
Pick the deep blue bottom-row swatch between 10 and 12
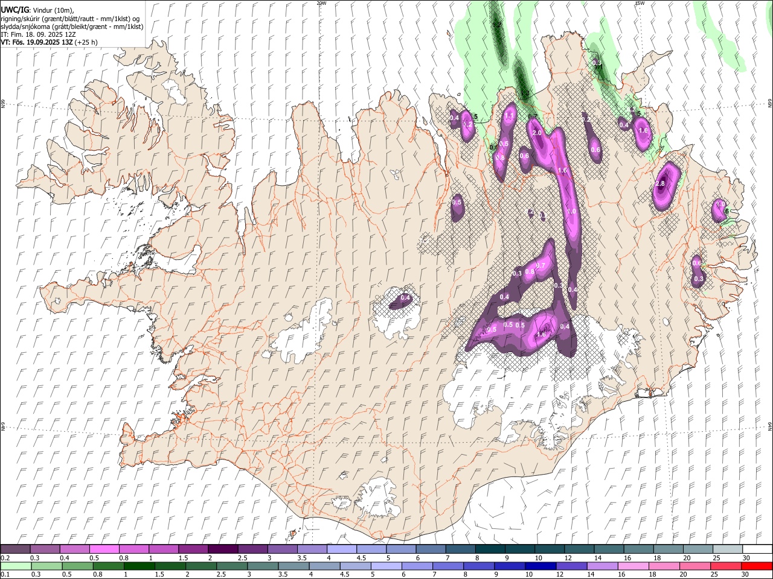(x=540, y=566)
